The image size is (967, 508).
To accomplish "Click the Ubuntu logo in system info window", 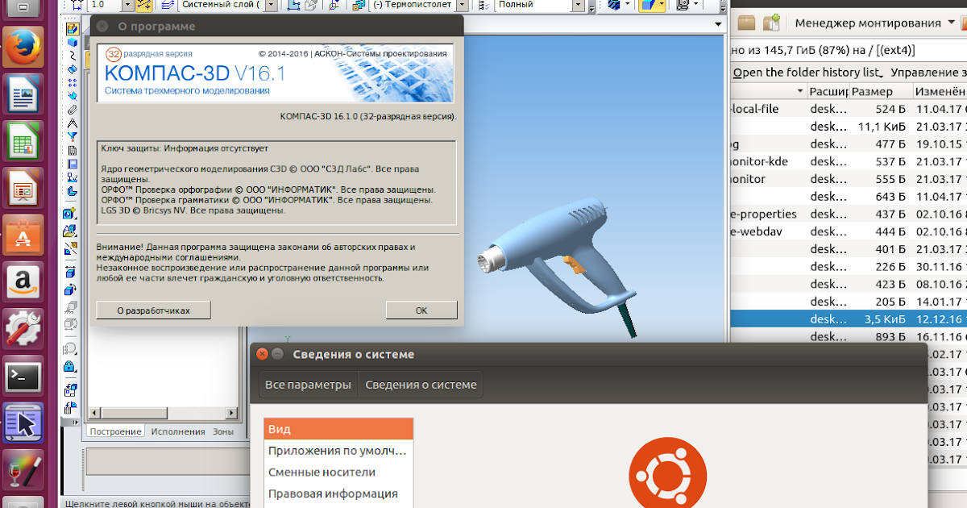I will pyautogui.click(x=667, y=475).
